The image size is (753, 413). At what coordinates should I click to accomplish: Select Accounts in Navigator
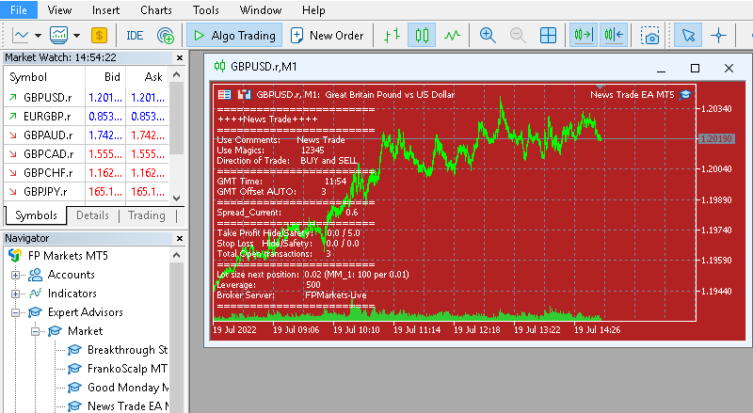72,275
